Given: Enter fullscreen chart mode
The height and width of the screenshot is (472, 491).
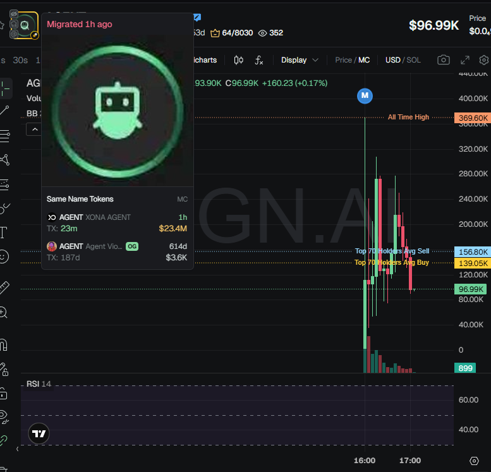Looking at the screenshot, I should pos(465,60).
